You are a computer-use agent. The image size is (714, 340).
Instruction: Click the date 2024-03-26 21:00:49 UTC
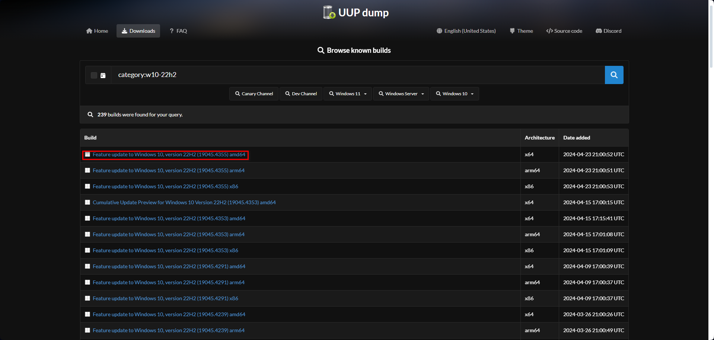594,330
